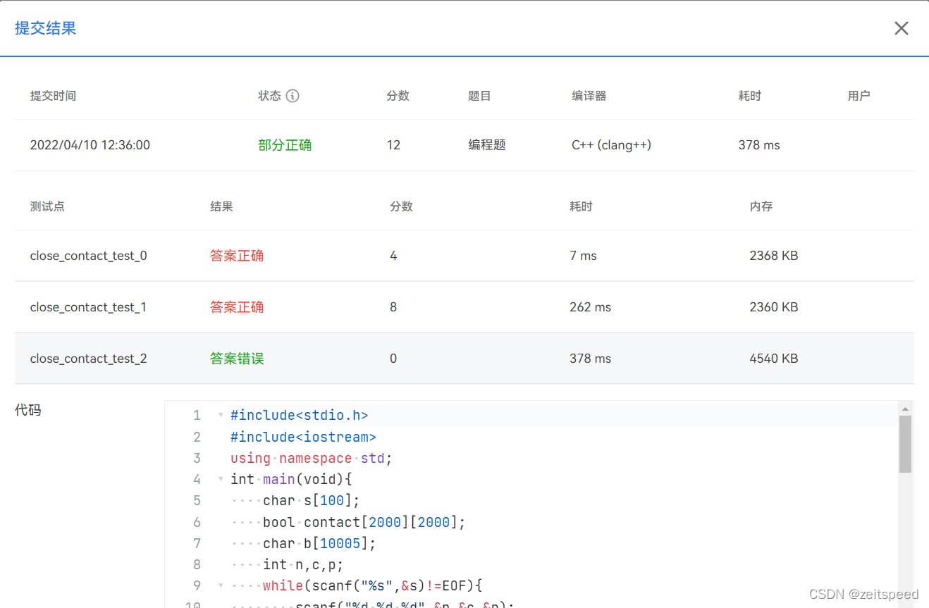Click the 提交结果 dialog title
929x608 pixels.
point(45,28)
